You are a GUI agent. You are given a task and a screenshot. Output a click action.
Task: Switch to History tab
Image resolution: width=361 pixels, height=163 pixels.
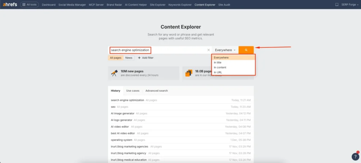(x=116, y=91)
